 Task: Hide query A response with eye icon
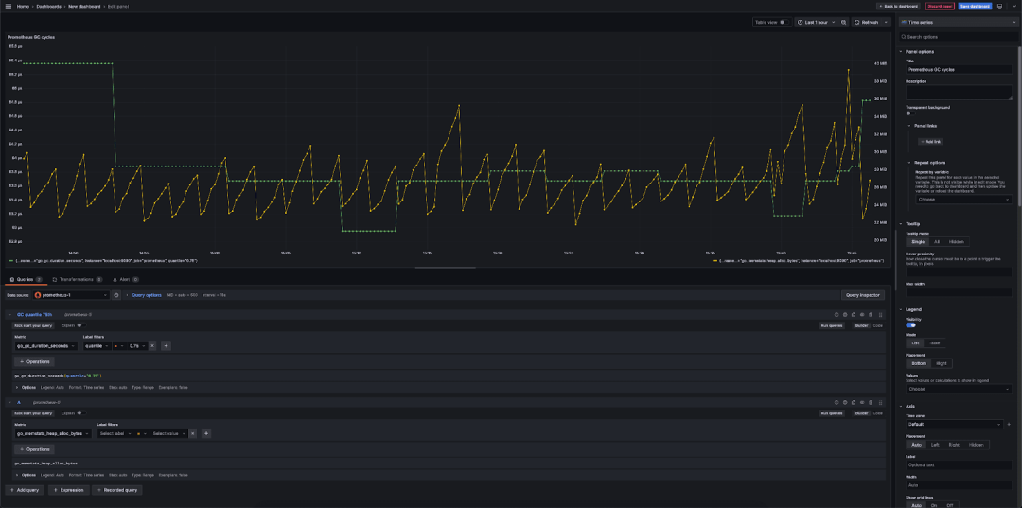(862, 402)
